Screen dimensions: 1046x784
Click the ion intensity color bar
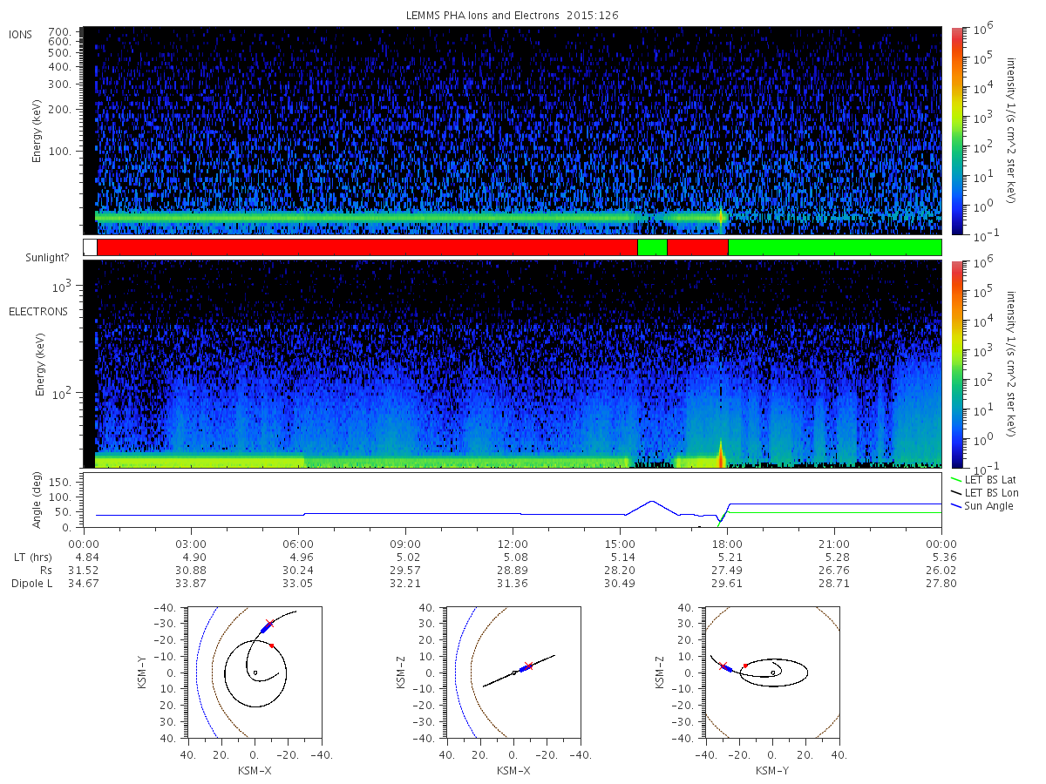[956, 131]
